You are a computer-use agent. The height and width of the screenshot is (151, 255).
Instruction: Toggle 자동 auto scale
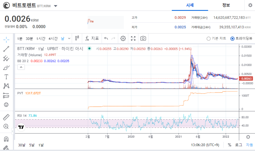tap(250, 145)
